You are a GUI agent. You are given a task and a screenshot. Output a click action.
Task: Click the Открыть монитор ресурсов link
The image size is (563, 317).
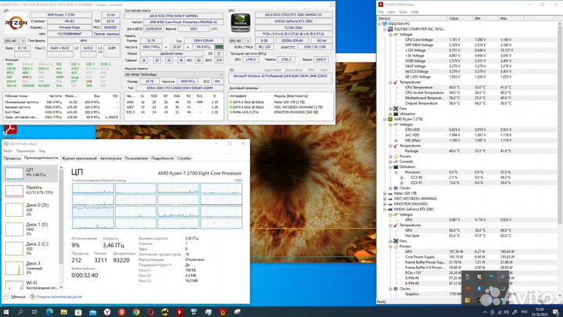click(56, 297)
